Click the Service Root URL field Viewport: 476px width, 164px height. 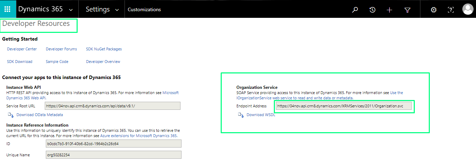[113, 106]
